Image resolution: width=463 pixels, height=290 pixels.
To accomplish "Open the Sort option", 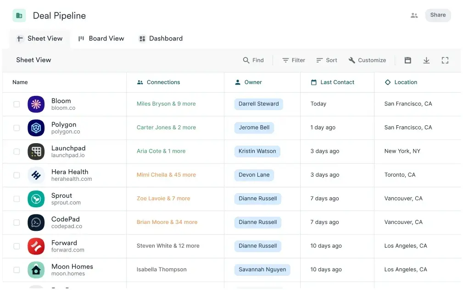I will click(327, 60).
